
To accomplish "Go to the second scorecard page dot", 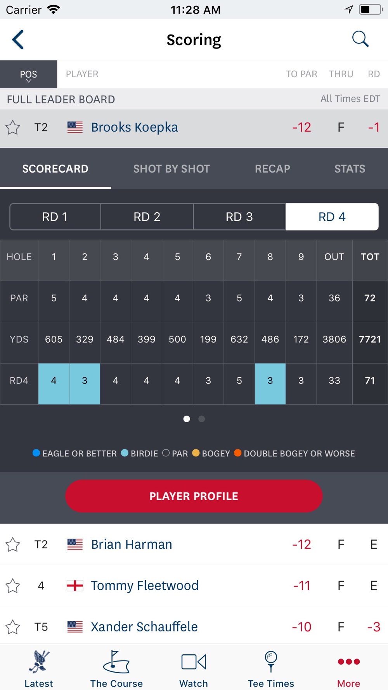I will pos(201,419).
